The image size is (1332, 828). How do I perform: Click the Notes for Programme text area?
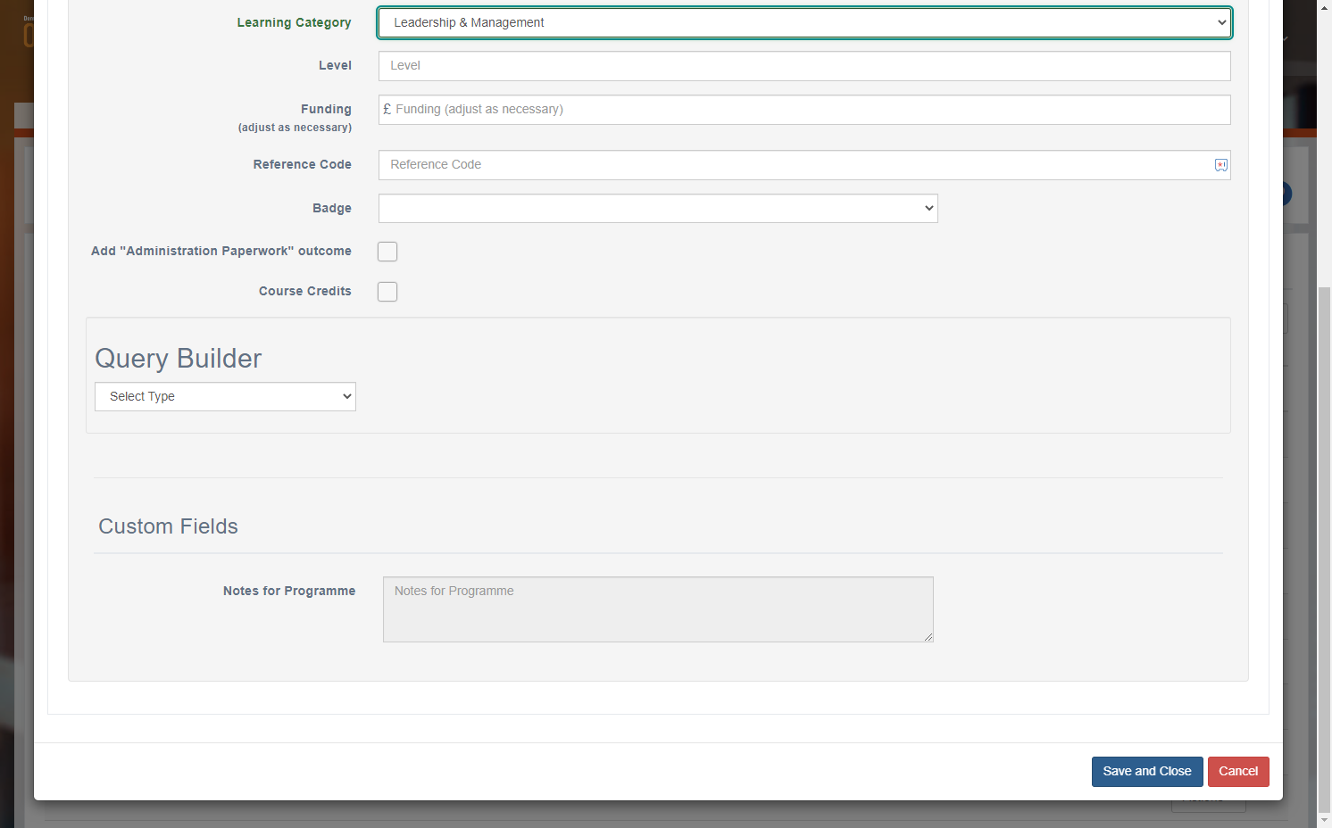(658, 609)
